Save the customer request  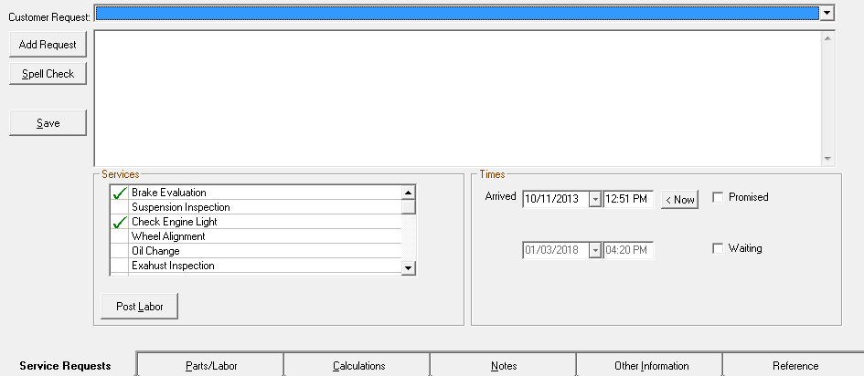48,123
